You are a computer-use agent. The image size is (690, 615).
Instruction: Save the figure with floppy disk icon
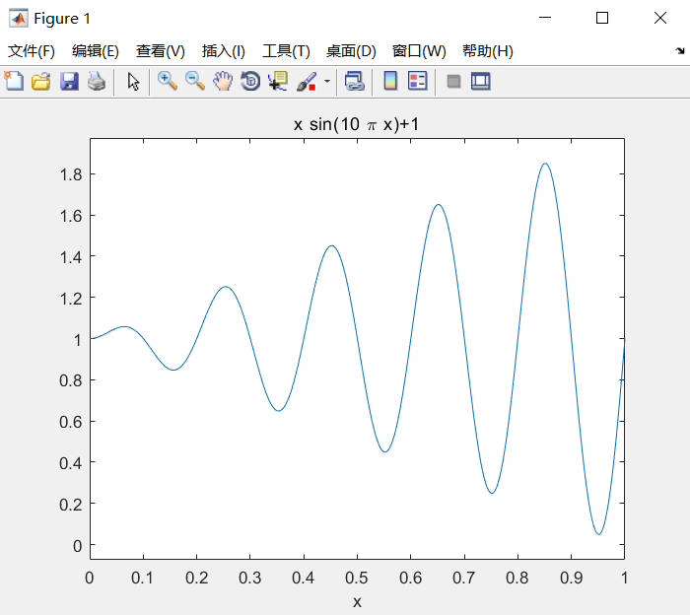pos(69,82)
